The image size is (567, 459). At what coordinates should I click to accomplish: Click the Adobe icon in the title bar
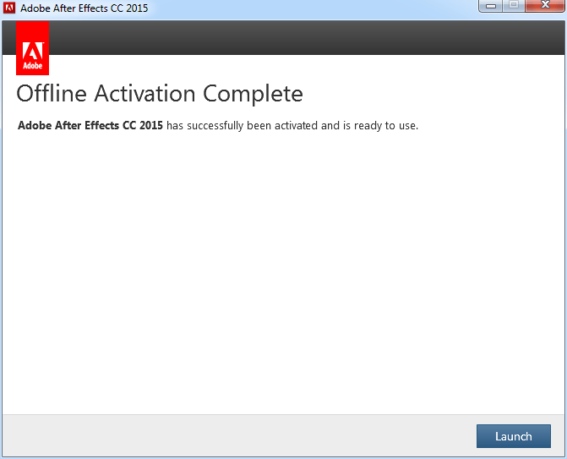(x=9, y=8)
